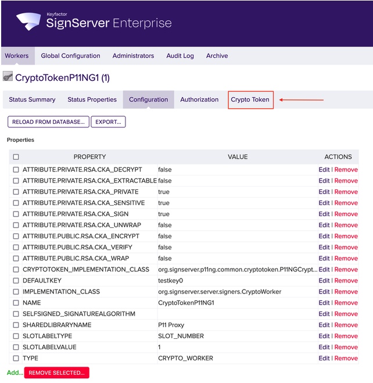Select the SLOTLABELVALUE row checkbox
The width and height of the screenshot is (373, 383).
(16, 347)
